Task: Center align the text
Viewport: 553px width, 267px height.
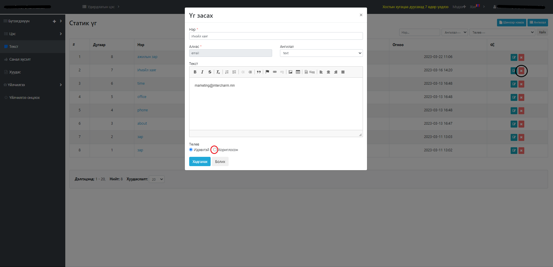Action: [x=328, y=72]
